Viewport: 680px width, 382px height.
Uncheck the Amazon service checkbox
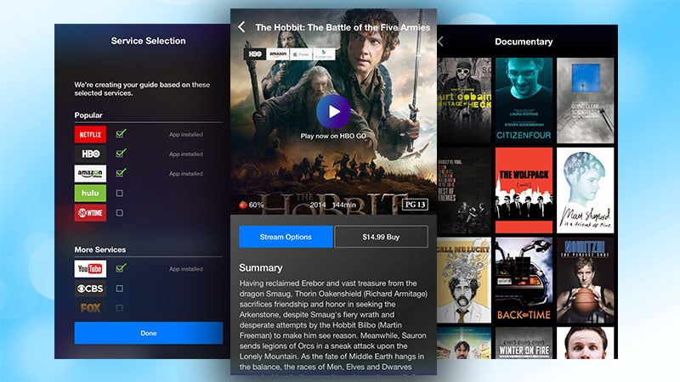coord(121,173)
